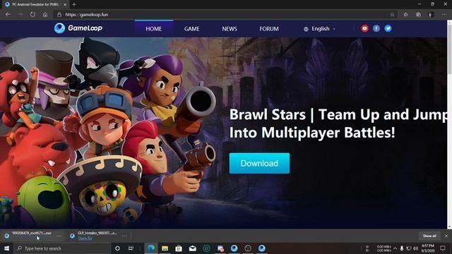452x254 pixels.
Task: Open Microsoft Store from the taskbar
Action: pos(179,248)
